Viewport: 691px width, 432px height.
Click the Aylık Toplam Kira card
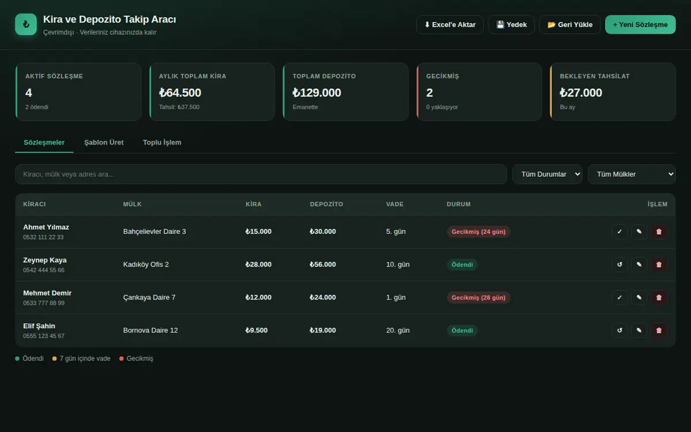212,92
